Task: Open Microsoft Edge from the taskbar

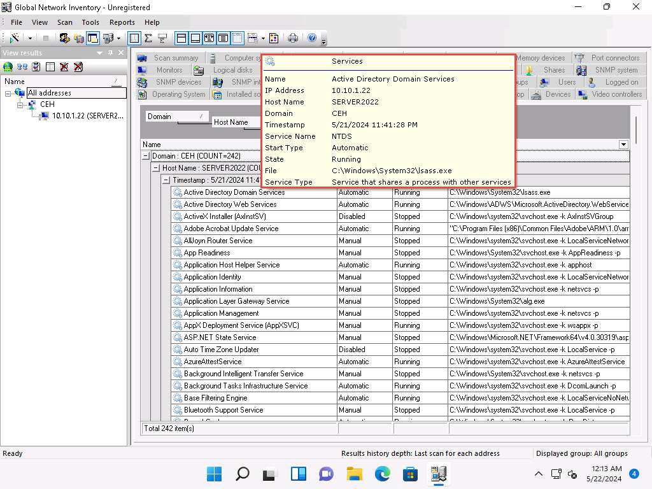Action: click(382, 474)
